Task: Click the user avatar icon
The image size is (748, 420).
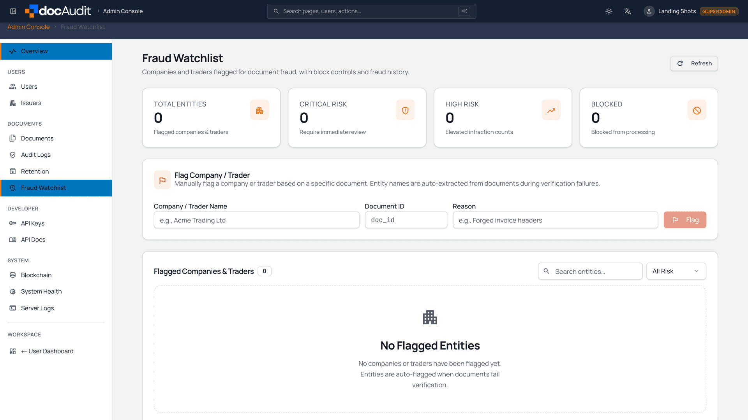Action: pos(649,11)
